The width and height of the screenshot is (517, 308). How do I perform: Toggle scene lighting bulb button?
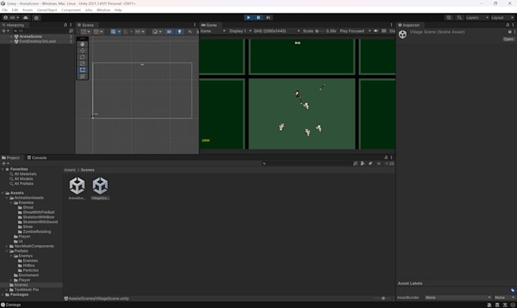click(x=179, y=32)
